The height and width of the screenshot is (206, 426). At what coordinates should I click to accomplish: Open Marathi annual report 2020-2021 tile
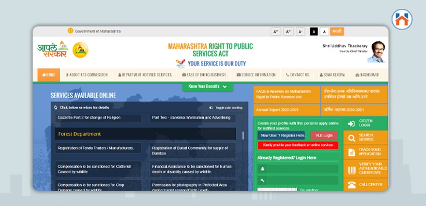(354, 110)
